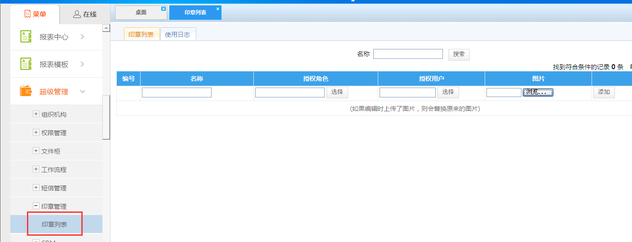Click the 菜单 tab document icon
Viewport: 632px width, 242px height.
pos(27,14)
